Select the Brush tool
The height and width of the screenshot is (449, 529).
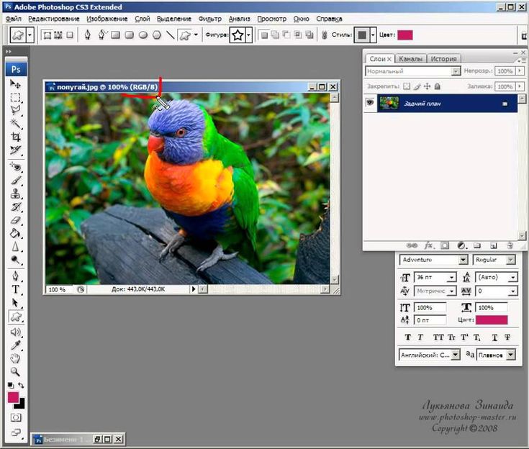pyautogui.click(x=15, y=180)
